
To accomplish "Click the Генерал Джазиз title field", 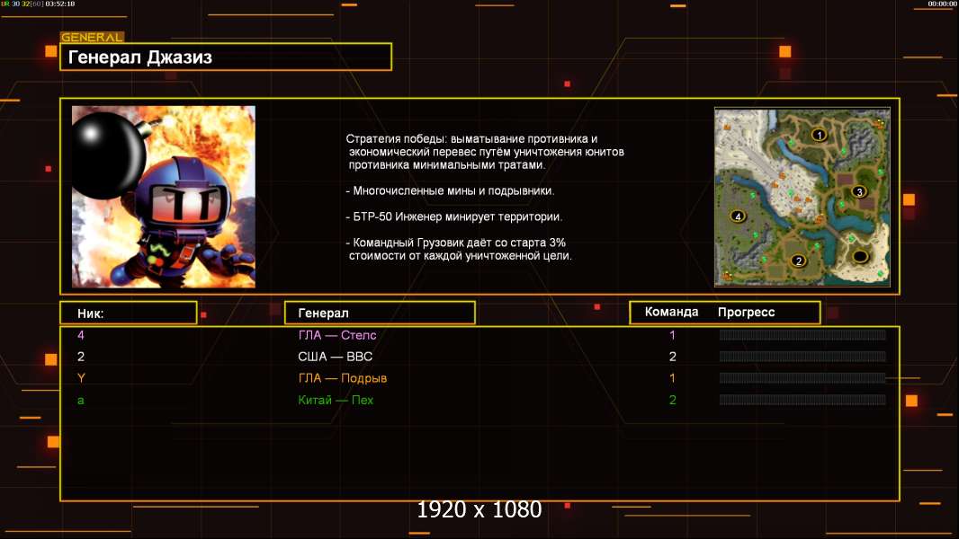I will 226,57.
